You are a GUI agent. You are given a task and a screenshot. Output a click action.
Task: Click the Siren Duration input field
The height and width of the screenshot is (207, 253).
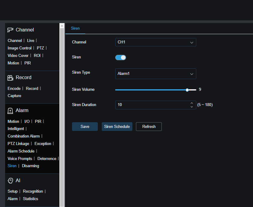click(152, 105)
